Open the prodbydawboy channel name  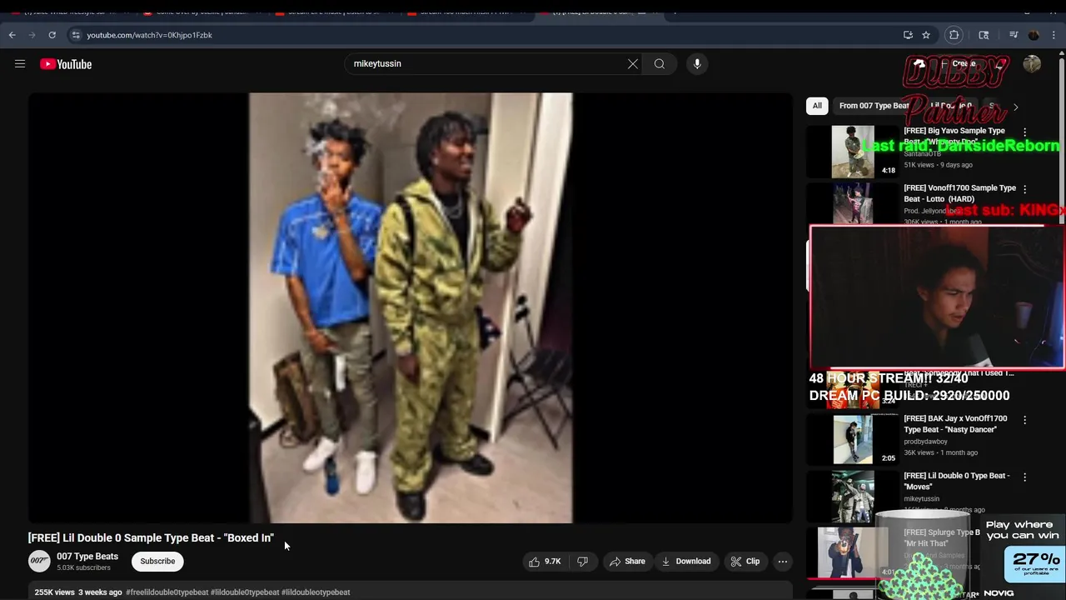click(x=925, y=442)
